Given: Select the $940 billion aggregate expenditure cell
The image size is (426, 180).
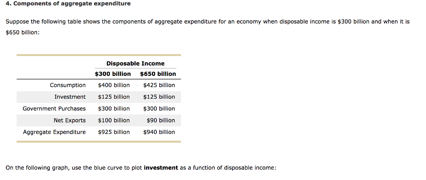Looking at the screenshot, I should click(x=159, y=132).
